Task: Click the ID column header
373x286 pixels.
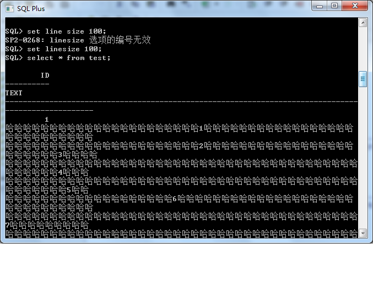Action: 45,75
